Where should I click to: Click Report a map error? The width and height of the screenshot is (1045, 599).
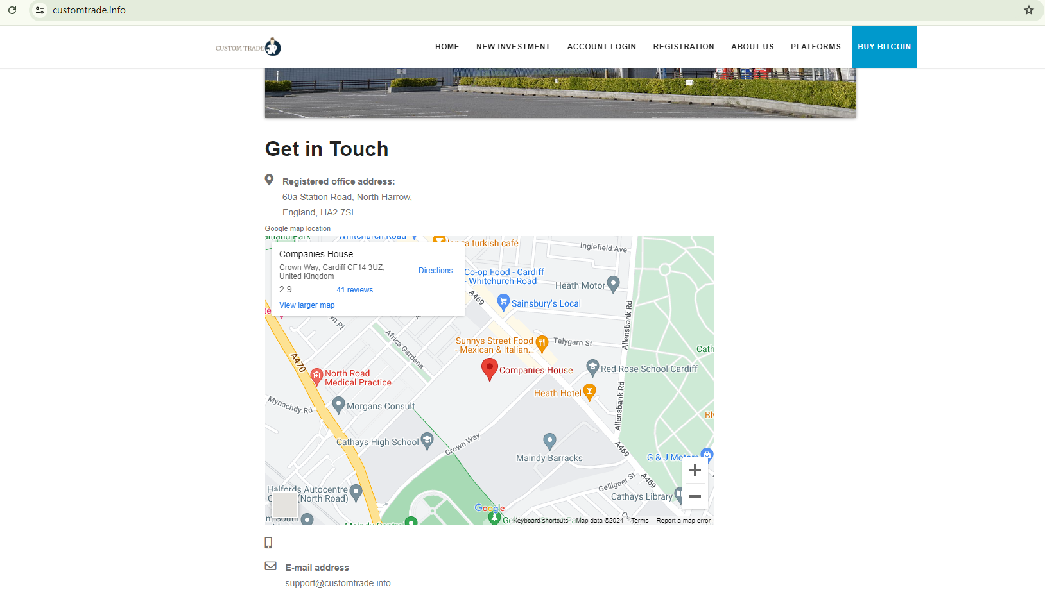(684, 521)
